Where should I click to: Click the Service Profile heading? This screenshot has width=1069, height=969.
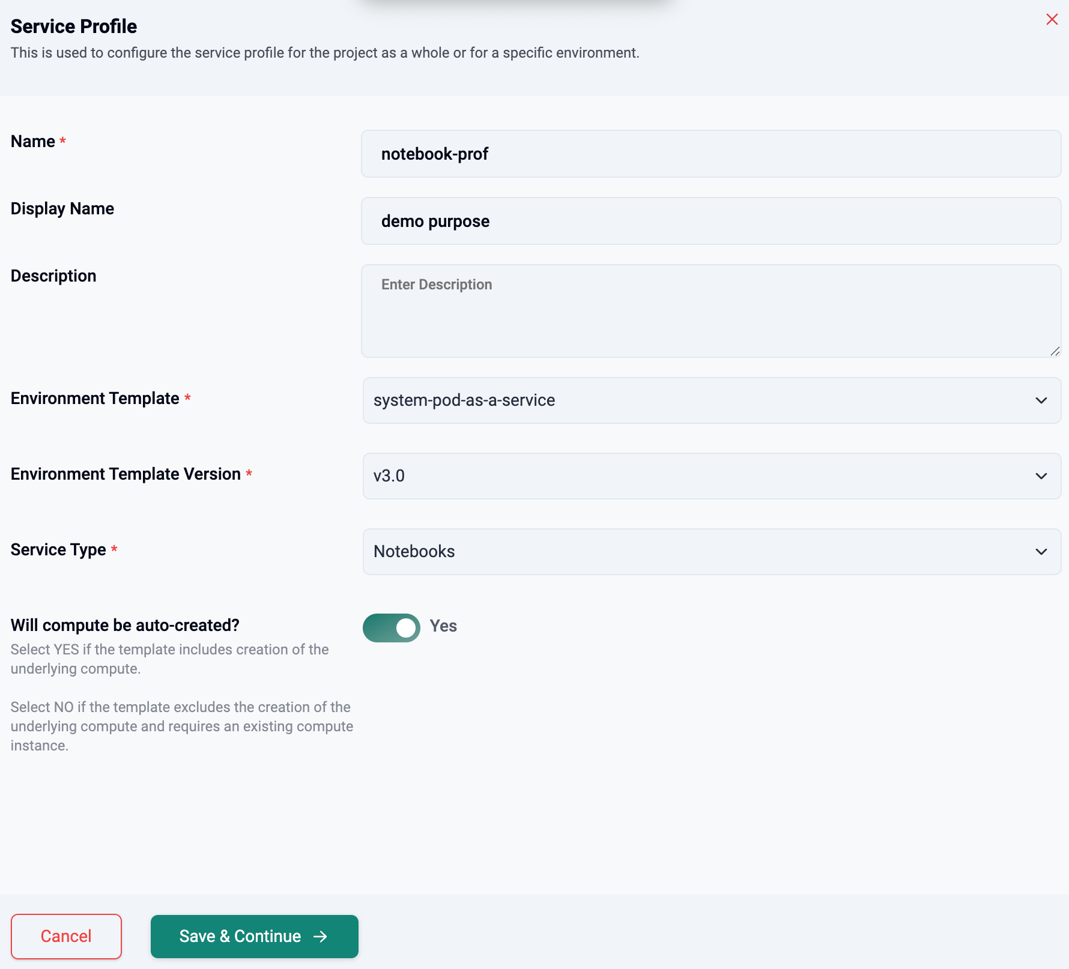point(74,26)
